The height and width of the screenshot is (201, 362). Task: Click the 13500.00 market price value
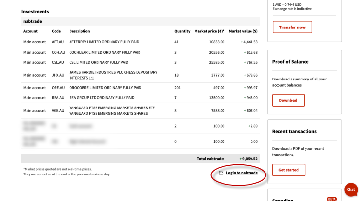point(217,98)
